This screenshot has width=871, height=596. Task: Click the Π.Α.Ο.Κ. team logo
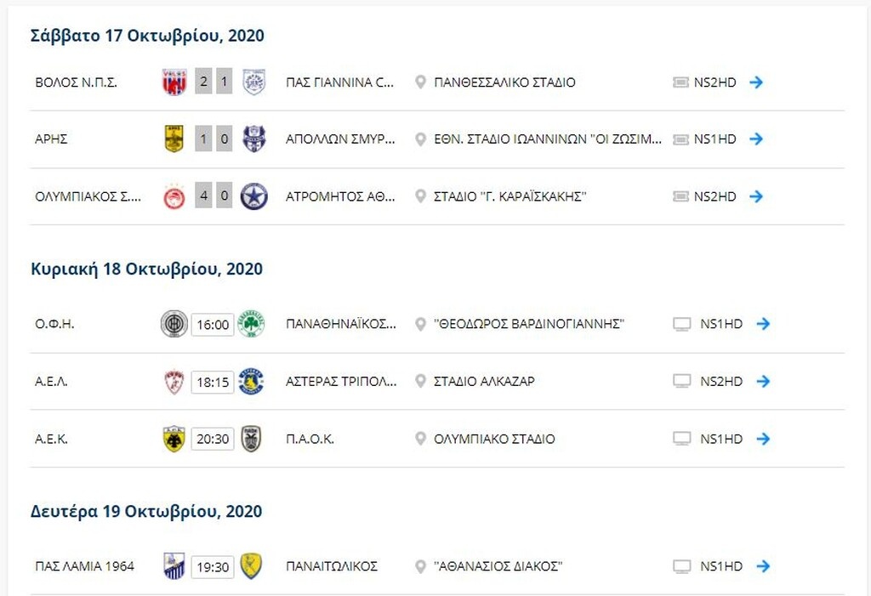[x=252, y=439]
